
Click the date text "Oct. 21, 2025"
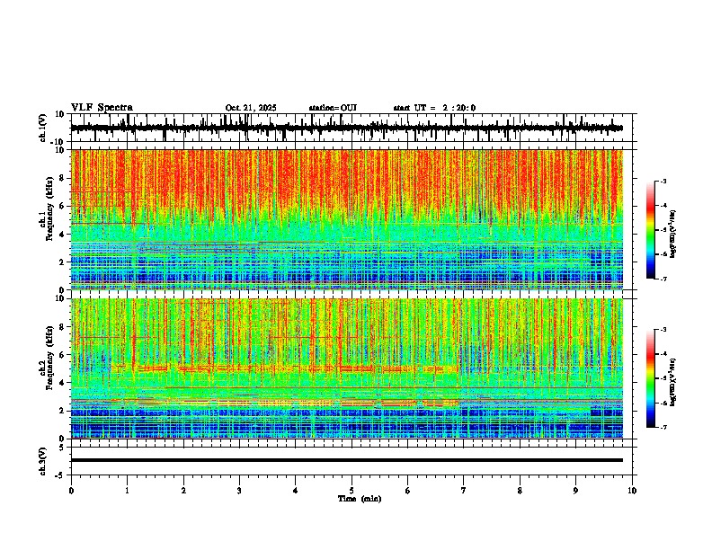pos(251,108)
